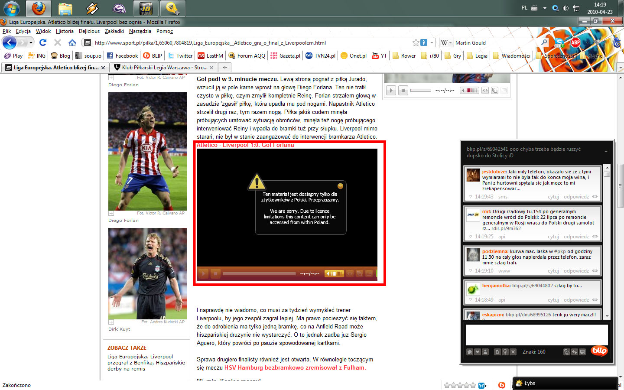Go to the Firefox home page

tap(72, 42)
